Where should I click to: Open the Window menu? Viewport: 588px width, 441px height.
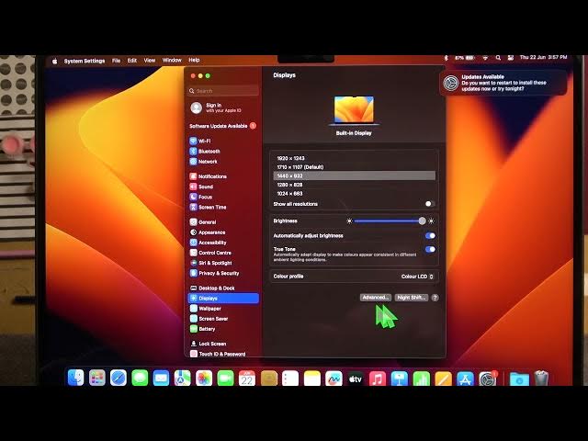pos(172,61)
